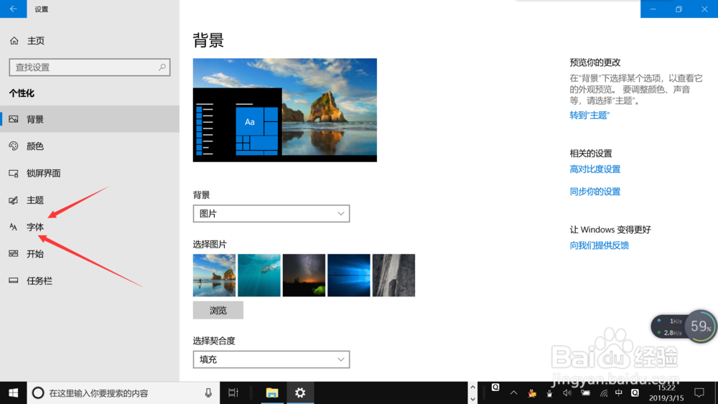Click the 中 input method indicator

619,393
